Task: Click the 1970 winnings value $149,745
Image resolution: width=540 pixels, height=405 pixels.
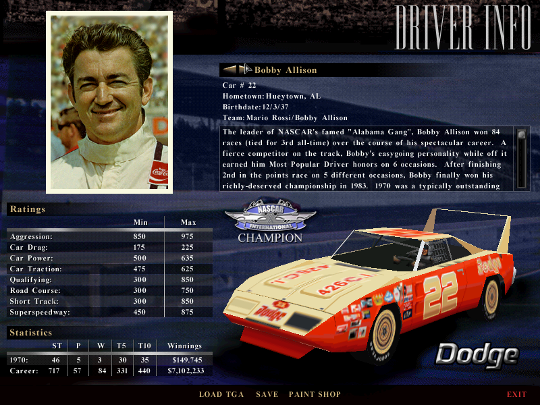Action: 188,360
